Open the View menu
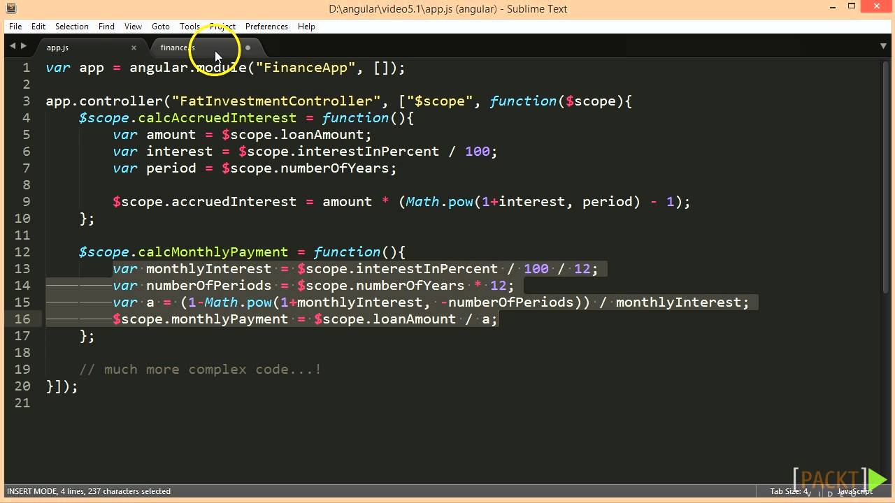Screen dimensions: 895x503 tap(133, 27)
